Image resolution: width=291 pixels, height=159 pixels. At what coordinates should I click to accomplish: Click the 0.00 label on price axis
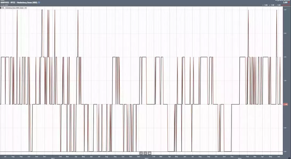pos(285,151)
